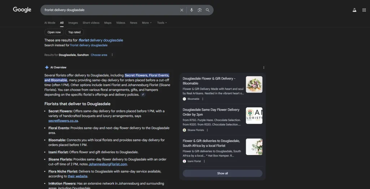370x189 pixels.
Task: Expand the More search categories dropdown
Action: click(147, 23)
